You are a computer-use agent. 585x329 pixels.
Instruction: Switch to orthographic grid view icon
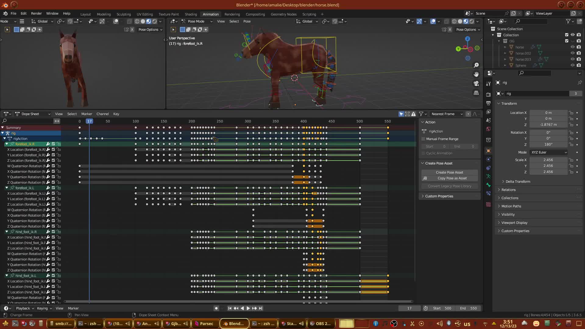pyautogui.click(x=476, y=93)
